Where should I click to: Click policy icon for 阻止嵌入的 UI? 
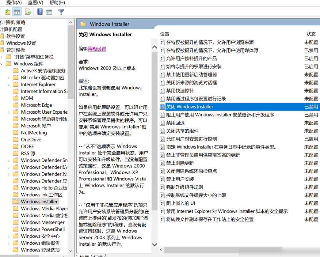click(162, 203)
